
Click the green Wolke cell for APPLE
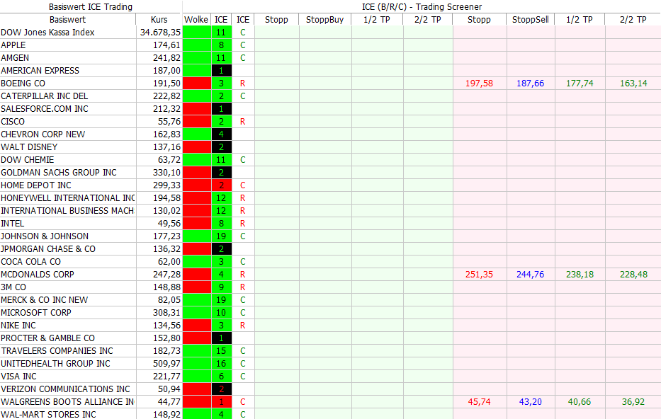pyautogui.click(x=196, y=45)
